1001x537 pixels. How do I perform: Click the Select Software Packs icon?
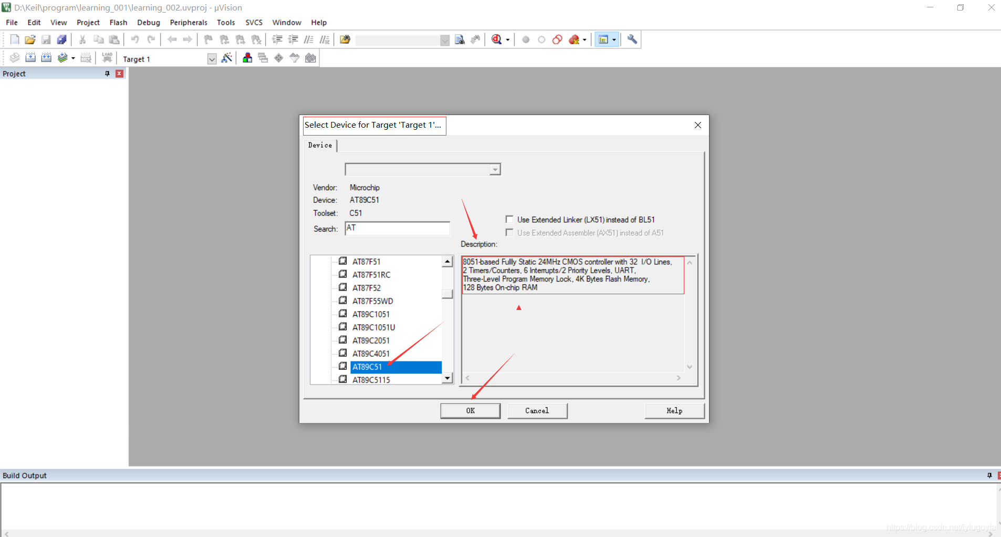tap(295, 58)
